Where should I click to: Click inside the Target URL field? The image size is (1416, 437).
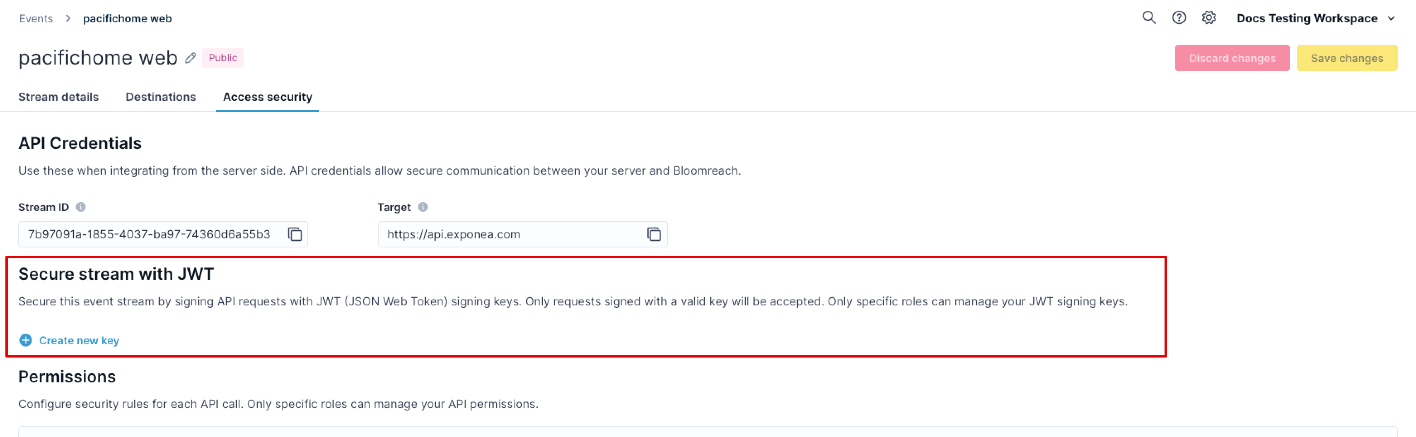coord(522,234)
